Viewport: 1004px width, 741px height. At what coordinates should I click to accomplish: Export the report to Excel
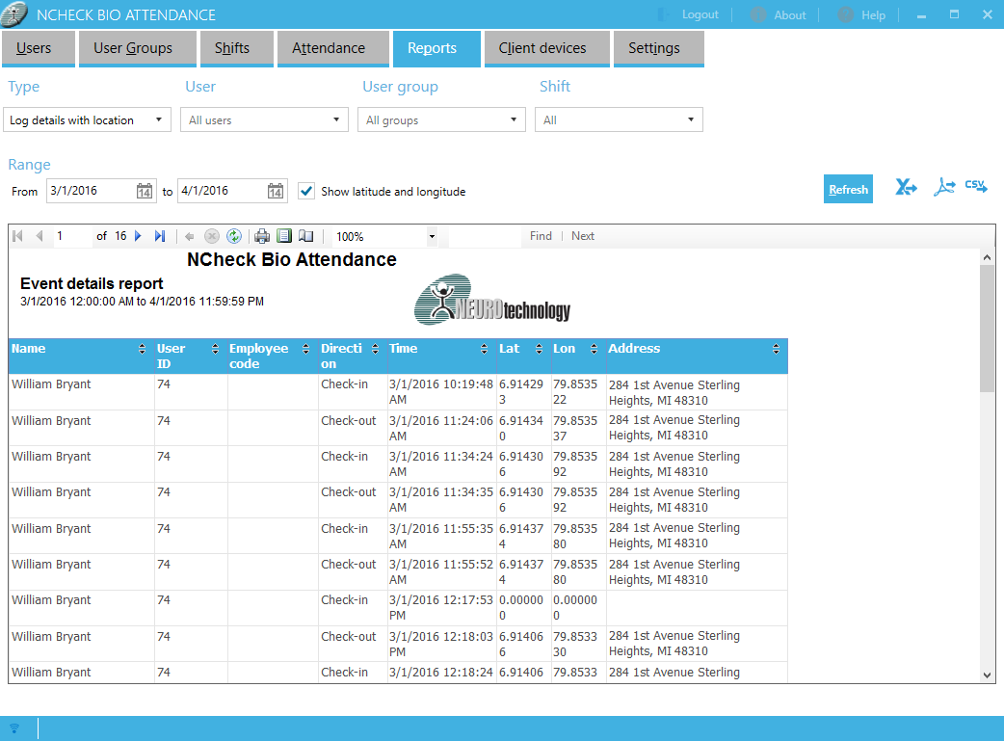point(906,187)
